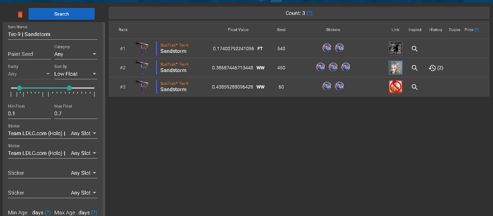Click the Count help question mark

[309, 13]
